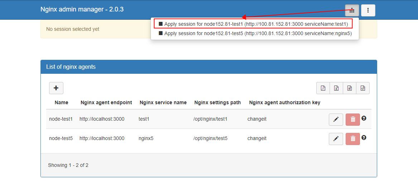Export agents list as PDF
The width and height of the screenshot is (418, 183).
[323, 88]
